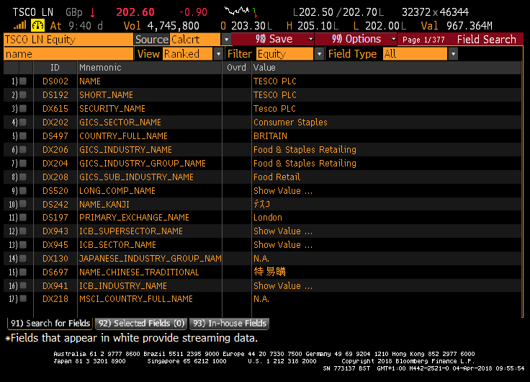Switch to 92) Selected Fields (0) tab
The image size is (530, 382).
(x=141, y=324)
